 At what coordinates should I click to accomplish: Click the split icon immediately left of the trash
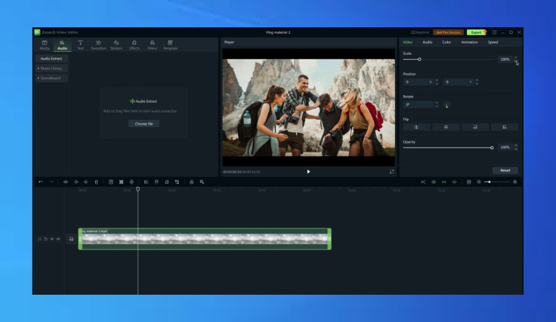click(x=86, y=182)
